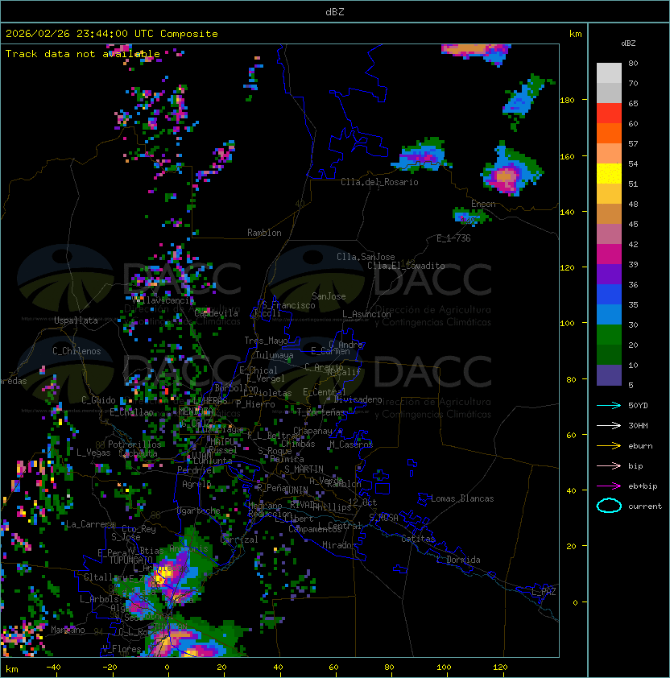Click the L_Vegas place label
Viewport: 670px width, 678px height.
coord(93,453)
